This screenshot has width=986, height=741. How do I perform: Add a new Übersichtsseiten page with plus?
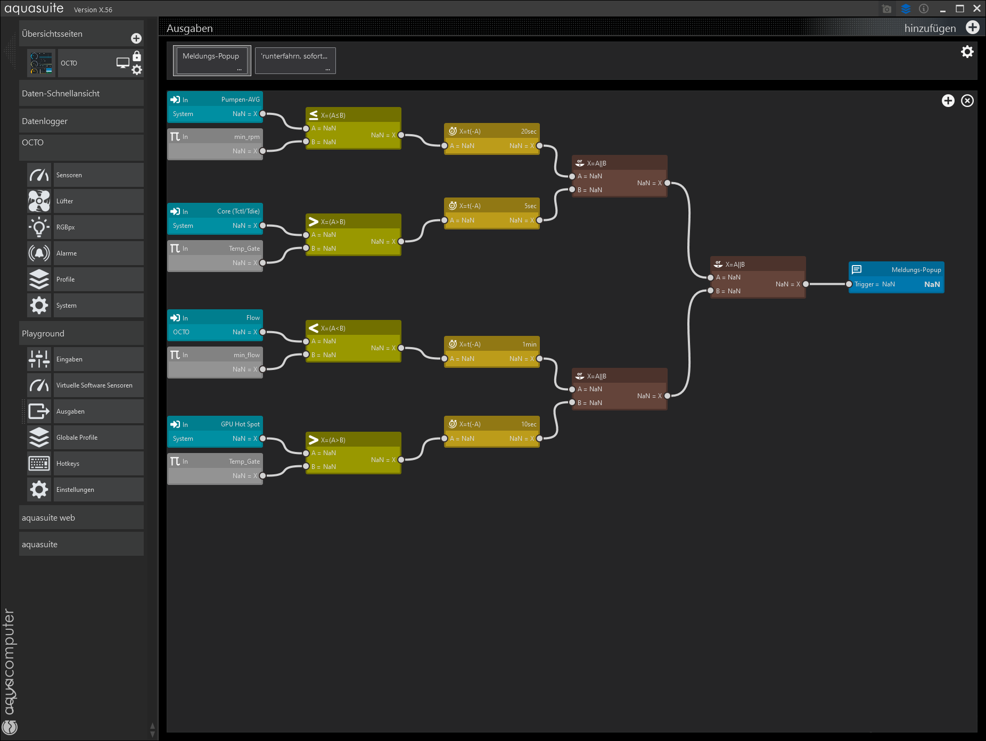pos(136,38)
